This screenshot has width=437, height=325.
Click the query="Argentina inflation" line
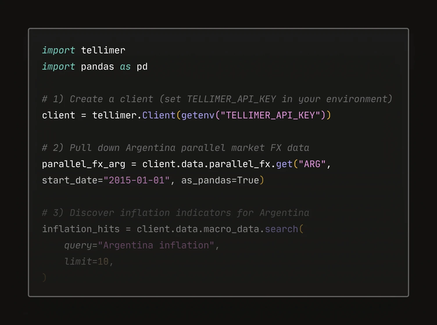[x=142, y=245]
